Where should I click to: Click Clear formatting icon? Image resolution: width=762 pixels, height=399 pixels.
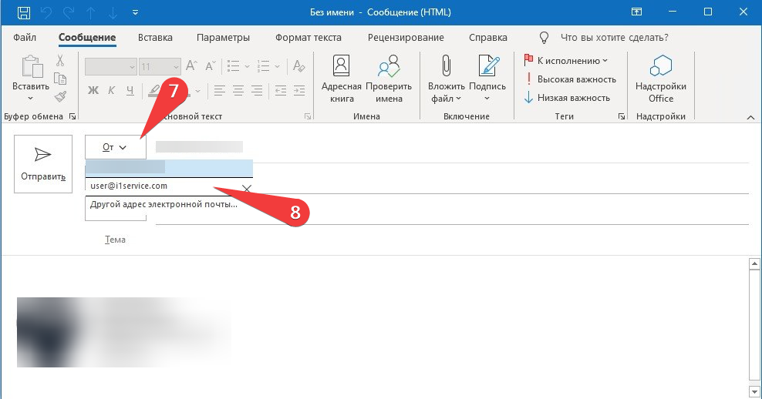(x=299, y=66)
